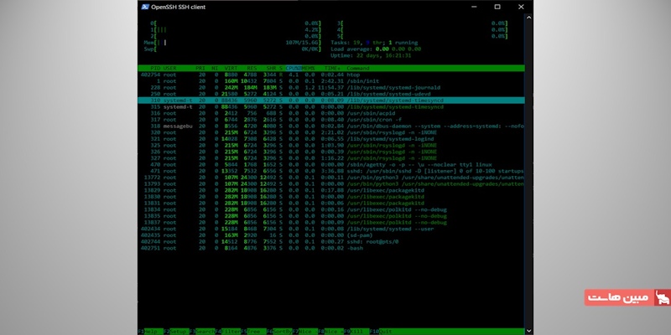
Task: Select the /usr/sbin/acpid process row
Action: 331,113
